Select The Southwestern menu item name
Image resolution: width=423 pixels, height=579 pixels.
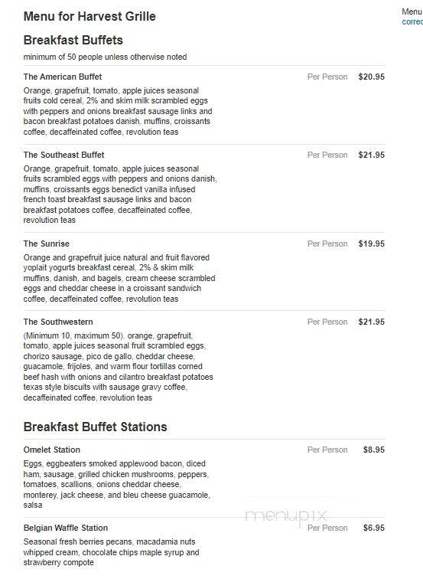[58, 322]
